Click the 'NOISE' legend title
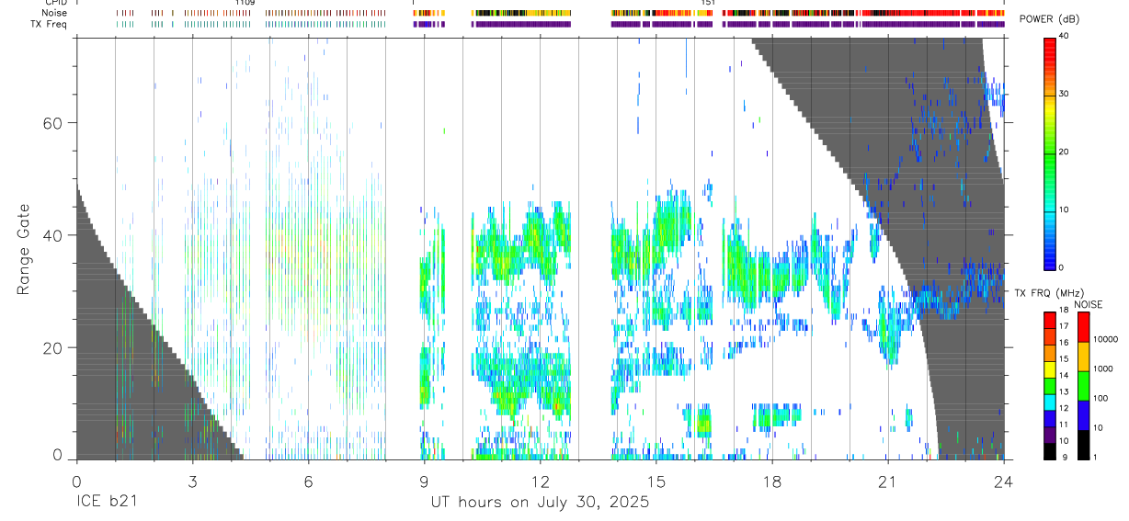The height and width of the screenshot is (521, 1129). point(1088,304)
